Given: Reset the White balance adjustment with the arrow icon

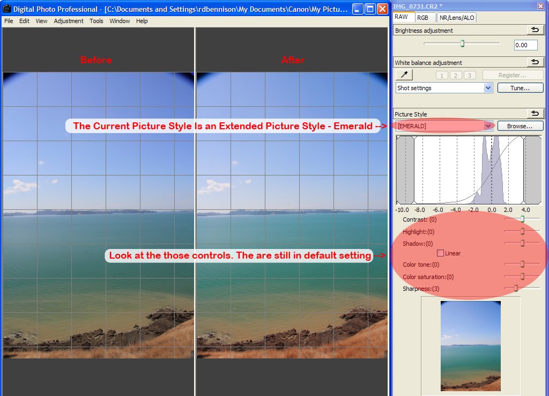Looking at the screenshot, I should tap(536, 62).
